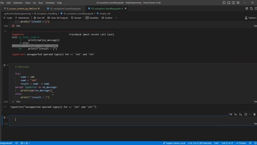Image resolution: width=257 pixels, height=145 pixels.
Task: Change CRLF end of line sequence
Action: click(x=216, y=143)
